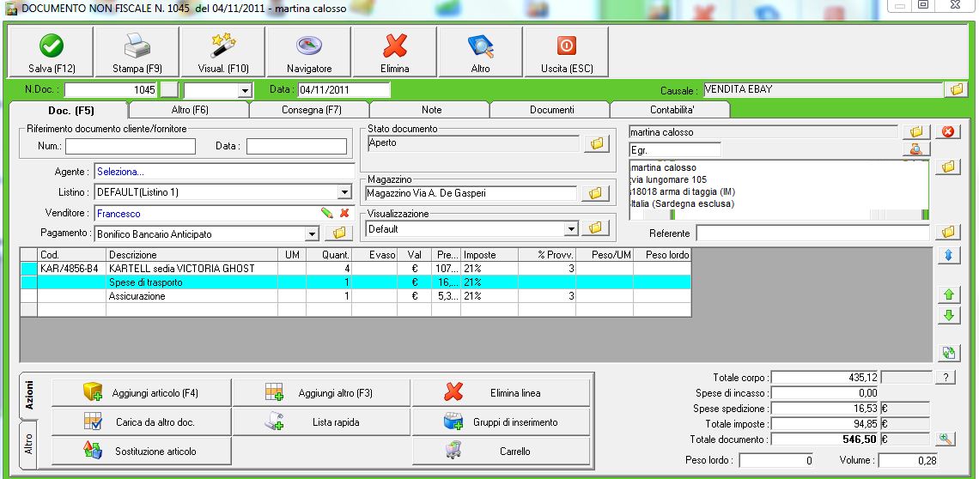Open the Contabilita' tab
Screen dimensions: 979x479
tap(672, 110)
